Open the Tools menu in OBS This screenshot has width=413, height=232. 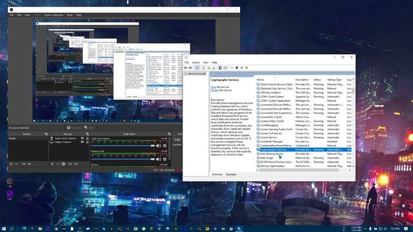click(x=70, y=15)
